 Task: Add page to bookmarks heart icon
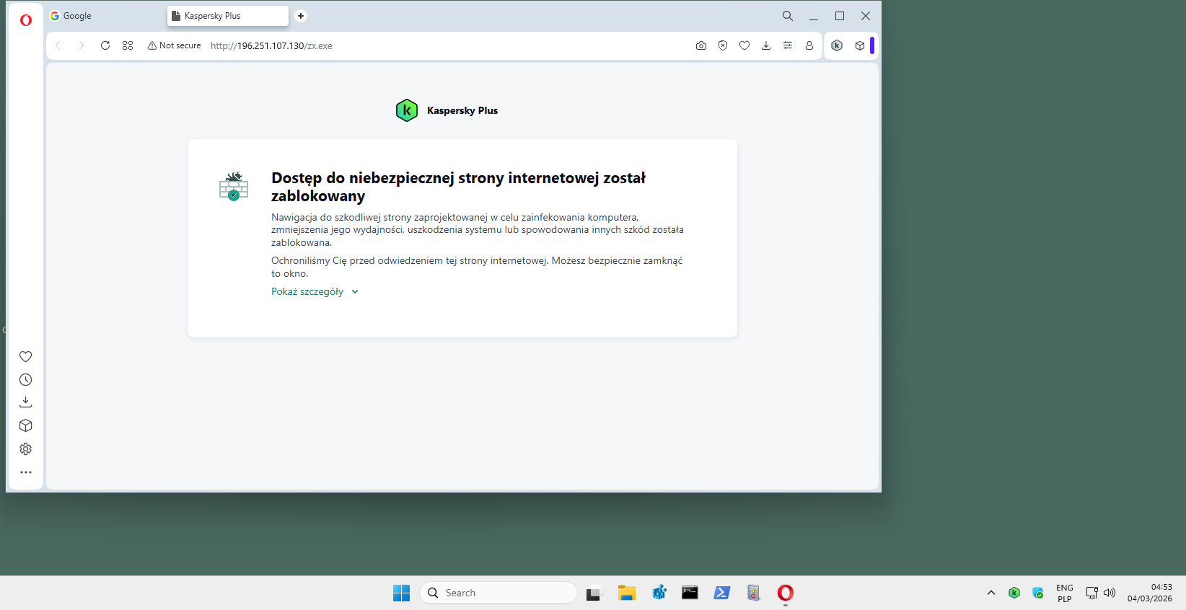coord(744,45)
